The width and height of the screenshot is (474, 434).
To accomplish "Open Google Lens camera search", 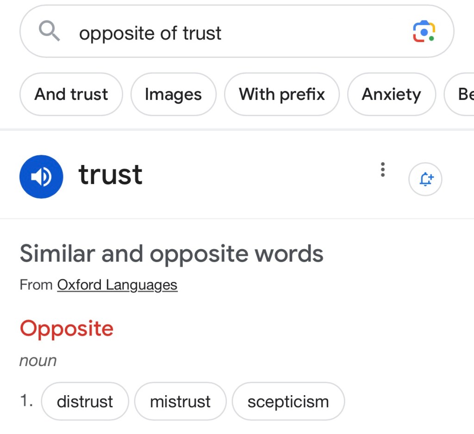I will click(x=424, y=32).
